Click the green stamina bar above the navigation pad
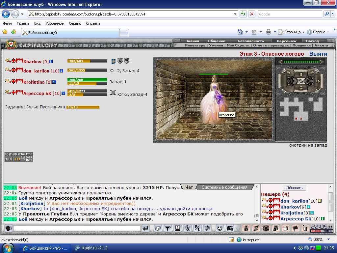This screenshot has height=253, width=337. tap(301, 62)
